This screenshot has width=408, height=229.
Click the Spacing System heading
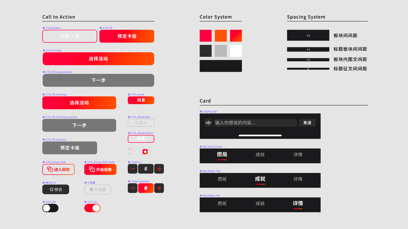pos(306,17)
